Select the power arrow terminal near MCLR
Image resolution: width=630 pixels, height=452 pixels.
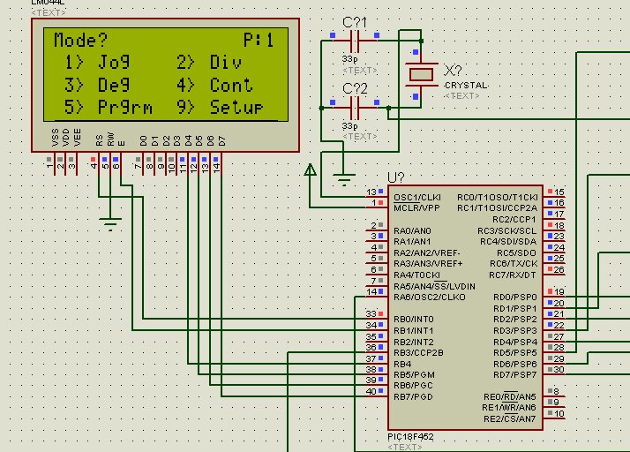coord(310,170)
